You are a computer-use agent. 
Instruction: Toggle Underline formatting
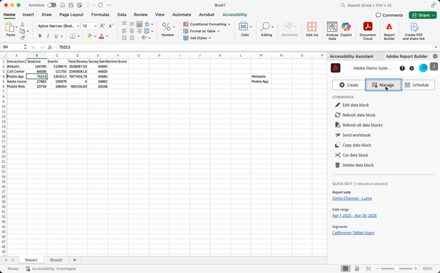coord(56,36)
